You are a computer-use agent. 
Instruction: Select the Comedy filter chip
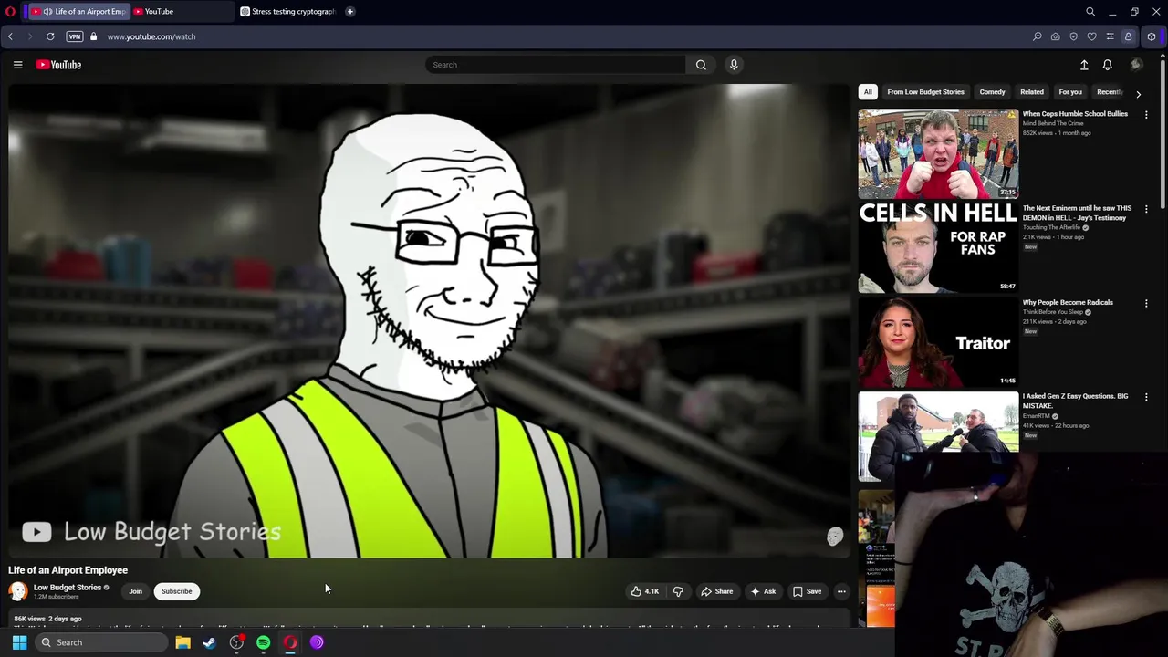992,92
